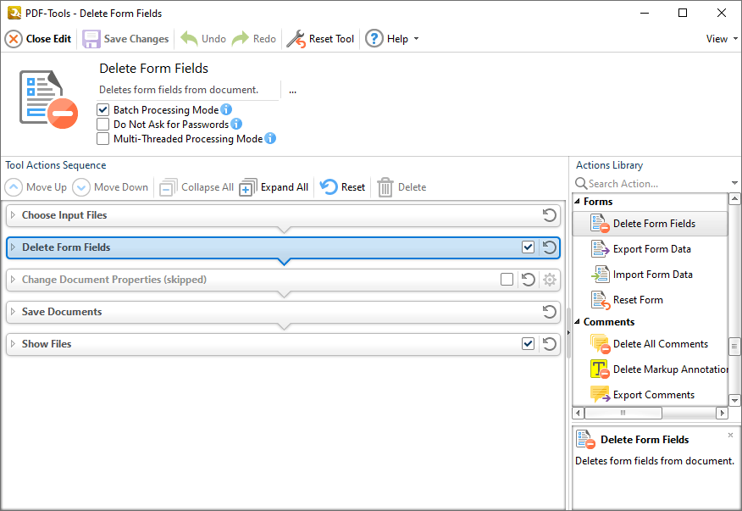Click the Delete trash can icon
This screenshot has width=742, height=511.
385,187
